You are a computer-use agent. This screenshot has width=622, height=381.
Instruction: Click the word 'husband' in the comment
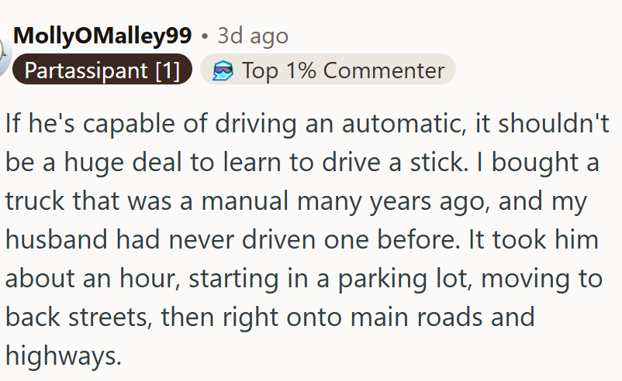(x=57, y=239)
